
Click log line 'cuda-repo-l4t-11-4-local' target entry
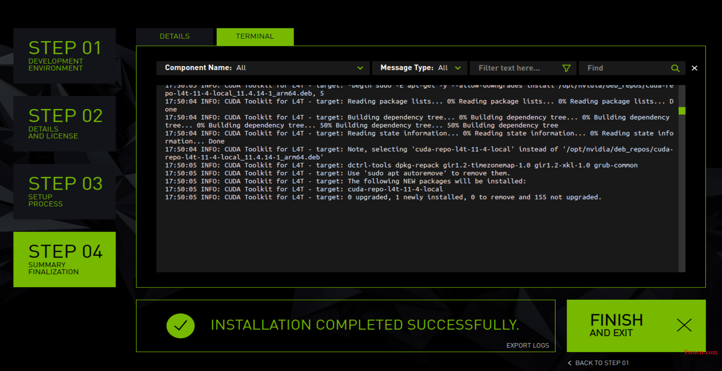pyautogui.click(x=304, y=189)
